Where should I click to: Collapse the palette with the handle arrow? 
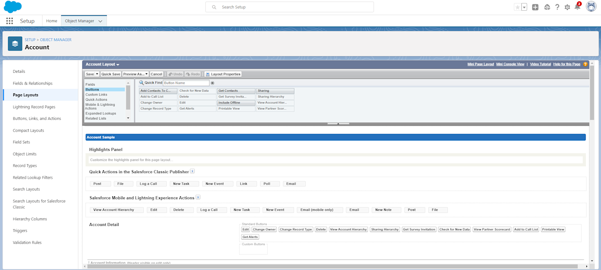(x=338, y=123)
